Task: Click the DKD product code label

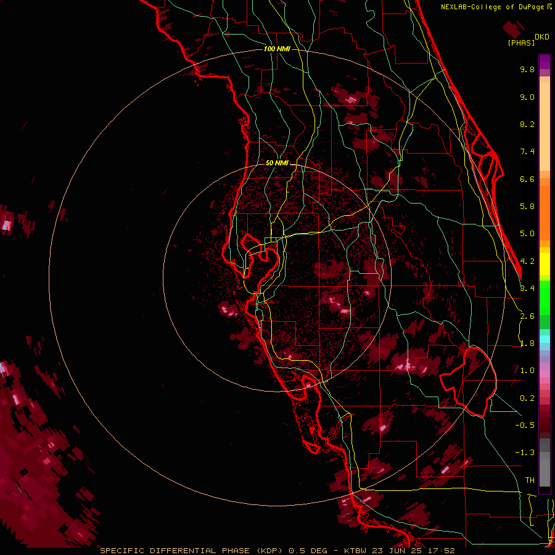Action: [x=542, y=37]
